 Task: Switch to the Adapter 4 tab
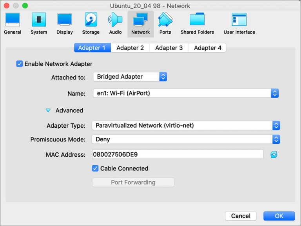coord(207,48)
